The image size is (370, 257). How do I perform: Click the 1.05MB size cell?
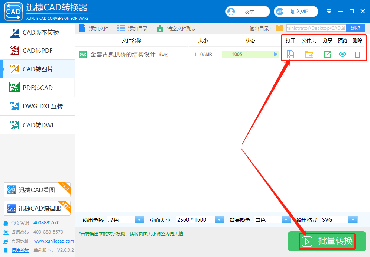[203, 55]
